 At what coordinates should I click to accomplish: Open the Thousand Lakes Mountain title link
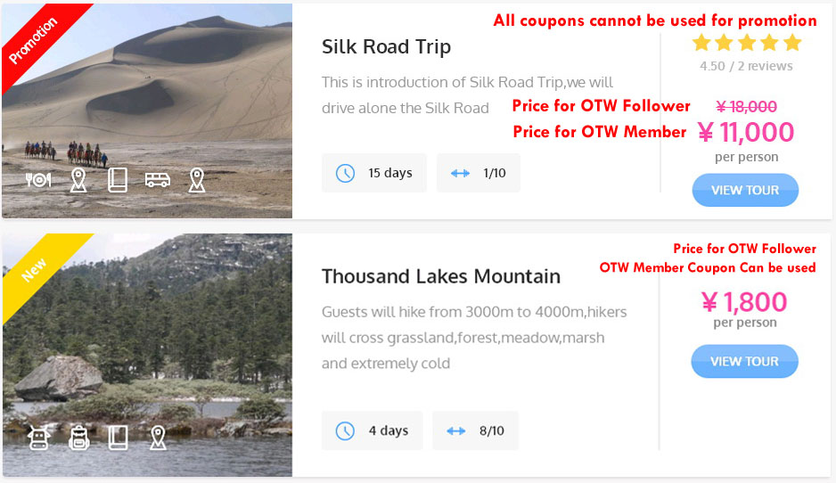(x=440, y=276)
